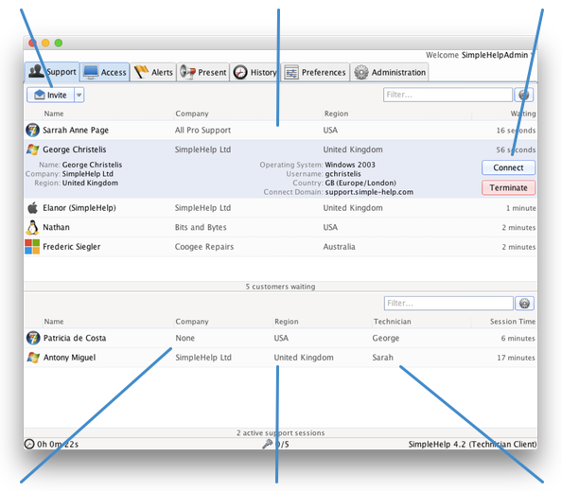Click Windows 7 icon beside Patricia de Costa

point(33,338)
